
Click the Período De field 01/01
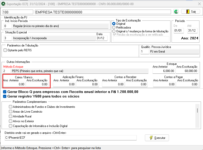click(x=179, y=31)
